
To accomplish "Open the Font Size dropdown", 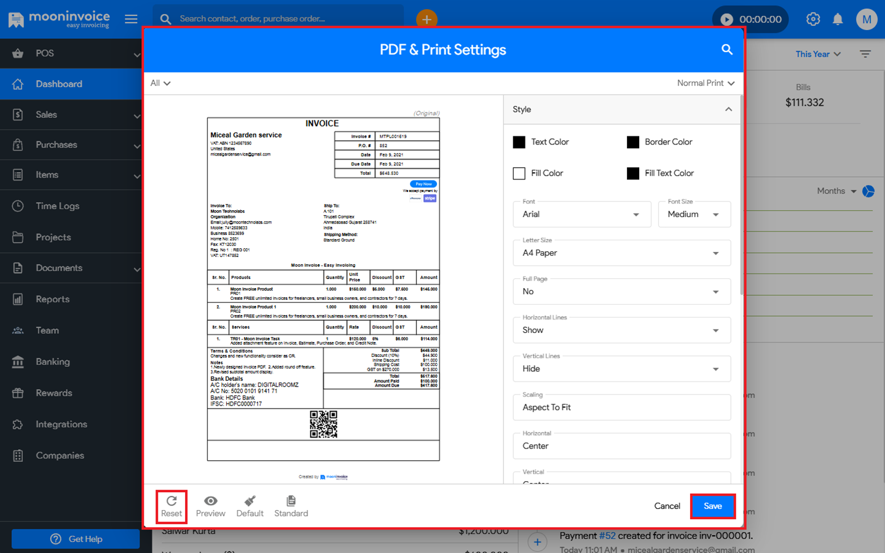I will pyautogui.click(x=694, y=214).
